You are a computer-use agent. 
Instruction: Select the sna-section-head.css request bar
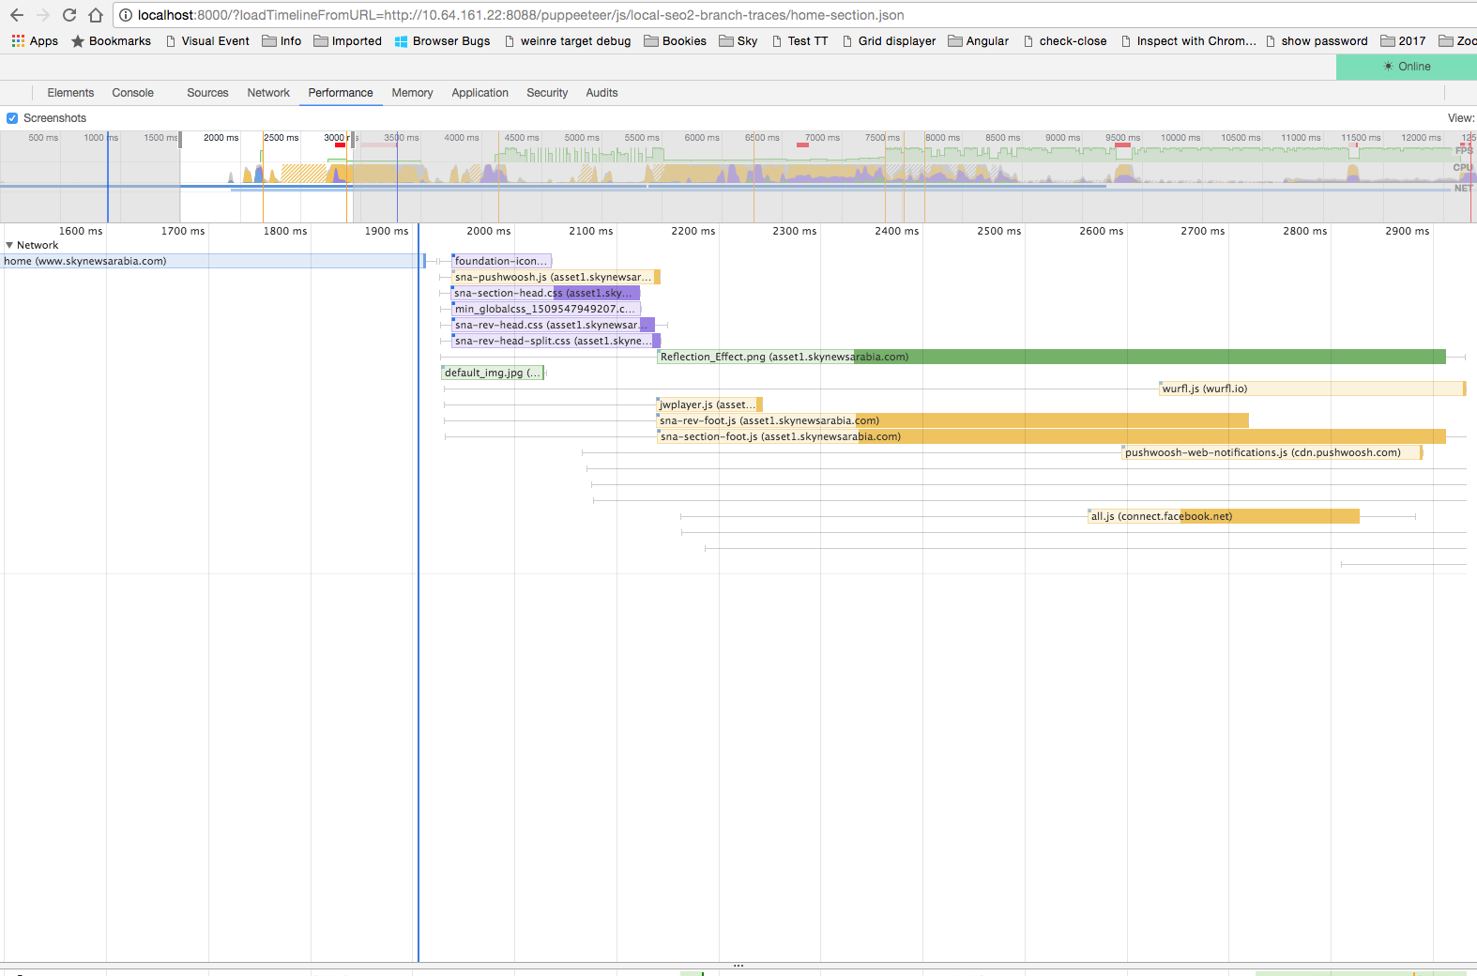click(x=545, y=293)
